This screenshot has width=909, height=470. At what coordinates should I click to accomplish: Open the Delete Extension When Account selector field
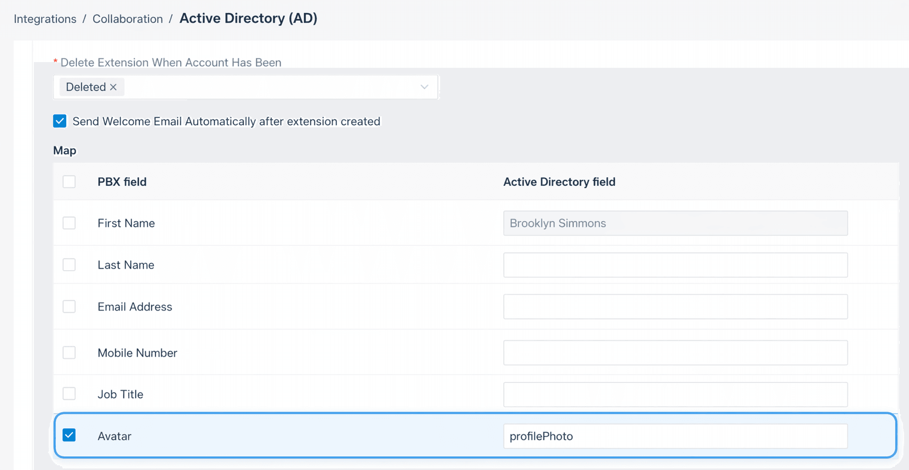coord(246,87)
